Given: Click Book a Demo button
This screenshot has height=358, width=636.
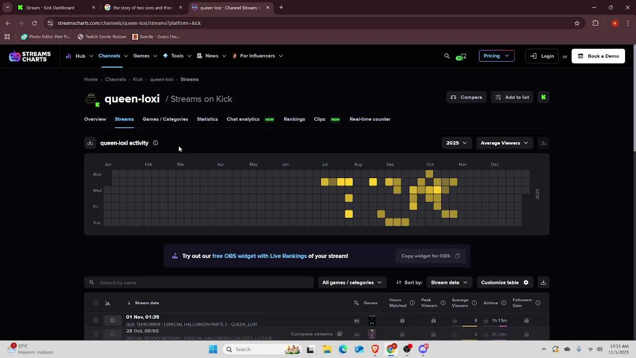Looking at the screenshot, I should (x=598, y=56).
